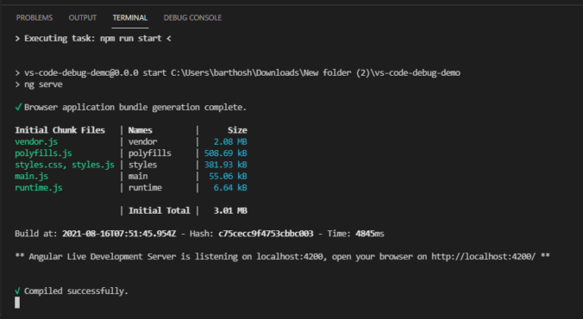Click the polyfills.js file entry
Image resolution: width=583 pixels, height=319 pixels.
[43, 153]
